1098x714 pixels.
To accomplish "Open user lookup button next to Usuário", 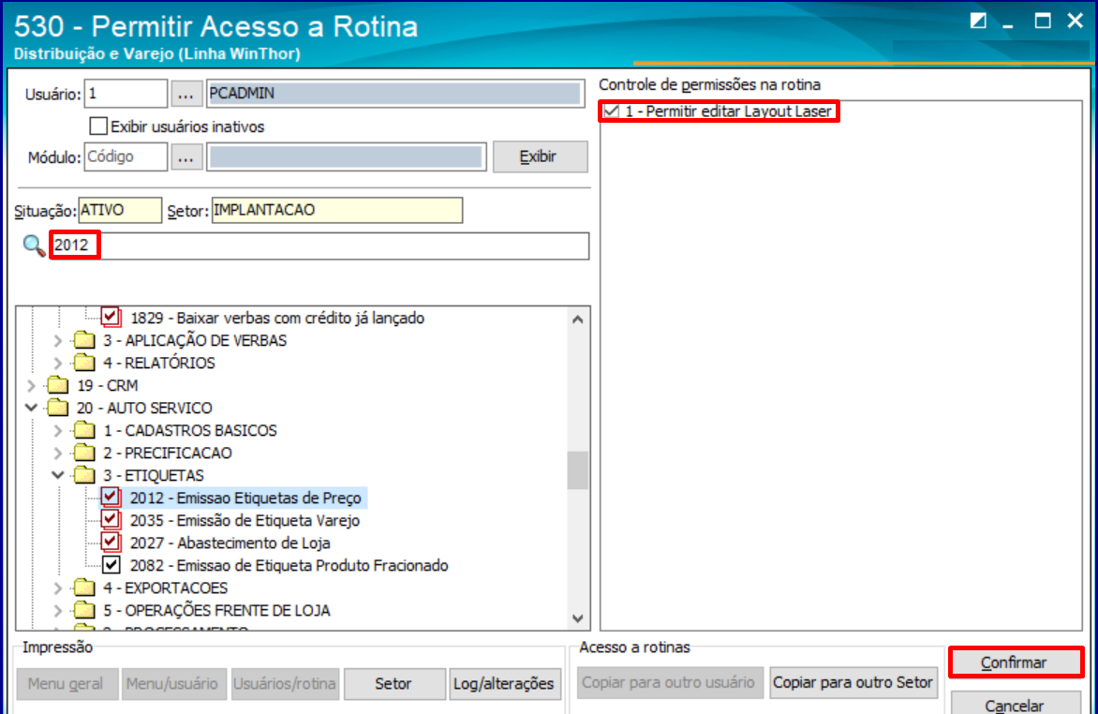I will pyautogui.click(x=185, y=93).
